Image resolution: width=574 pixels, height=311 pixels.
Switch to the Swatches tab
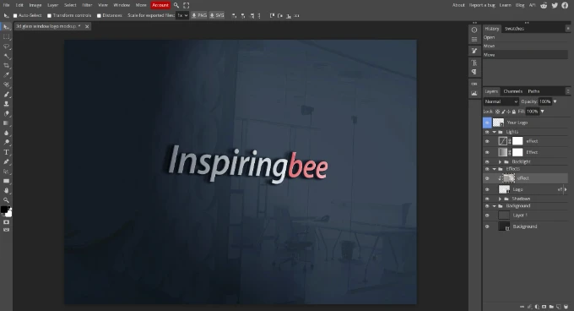pyautogui.click(x=514, y=29)
